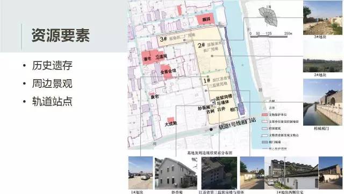Click the 1# plot label on map
This screenshot has width=344, height=194.
pyautogui.click(x=206, y=81)
